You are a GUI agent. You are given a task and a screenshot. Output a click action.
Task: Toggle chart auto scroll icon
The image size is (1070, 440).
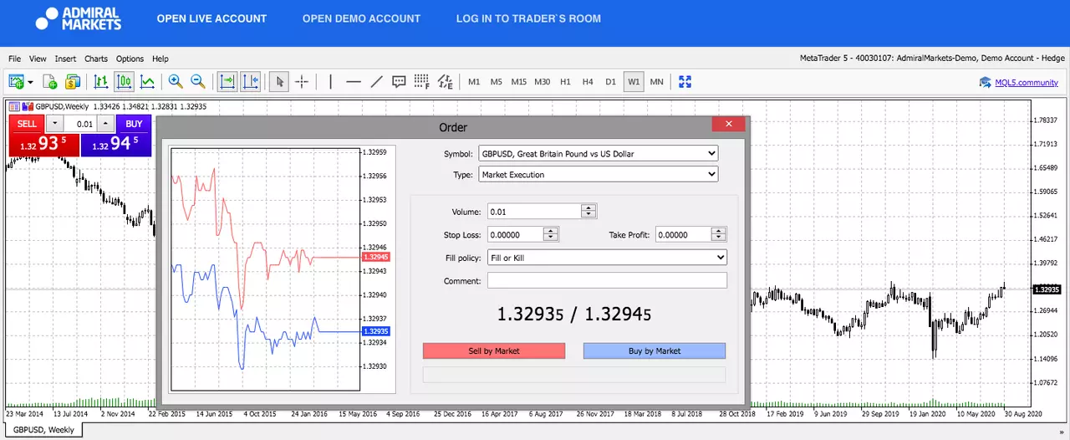(x=227, y=81)
